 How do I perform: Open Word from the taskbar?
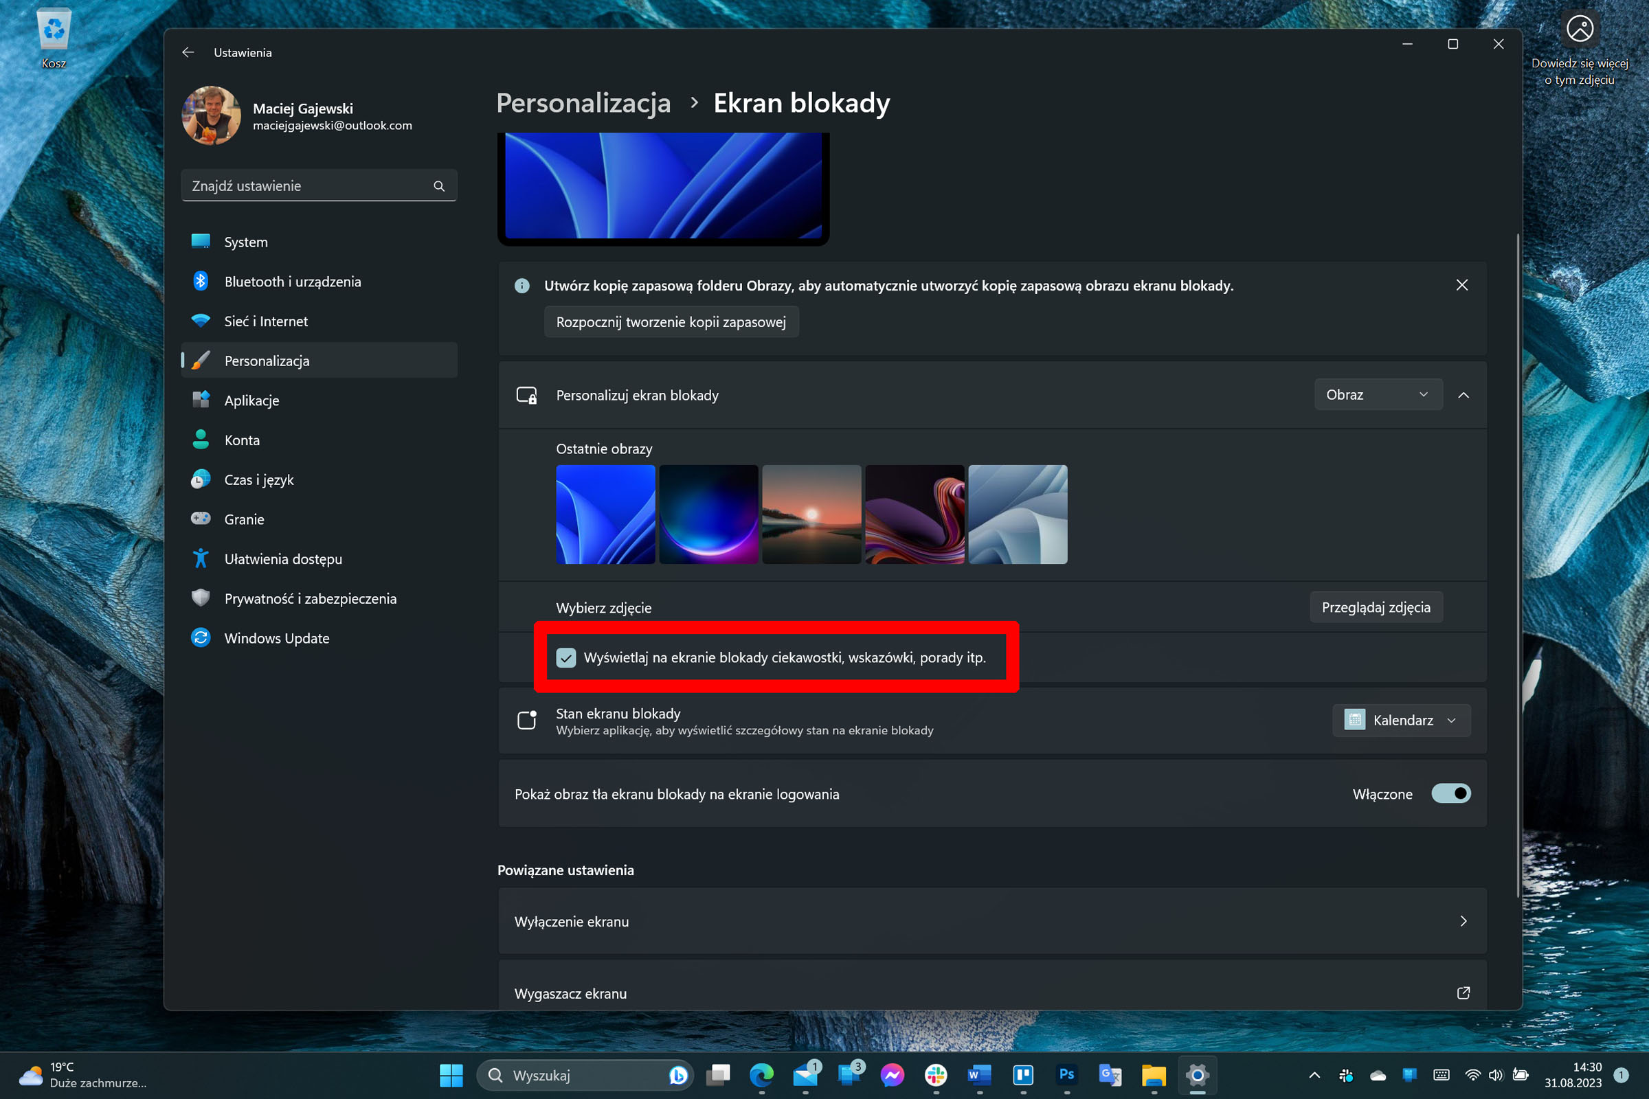click(x=980, y=1075)
